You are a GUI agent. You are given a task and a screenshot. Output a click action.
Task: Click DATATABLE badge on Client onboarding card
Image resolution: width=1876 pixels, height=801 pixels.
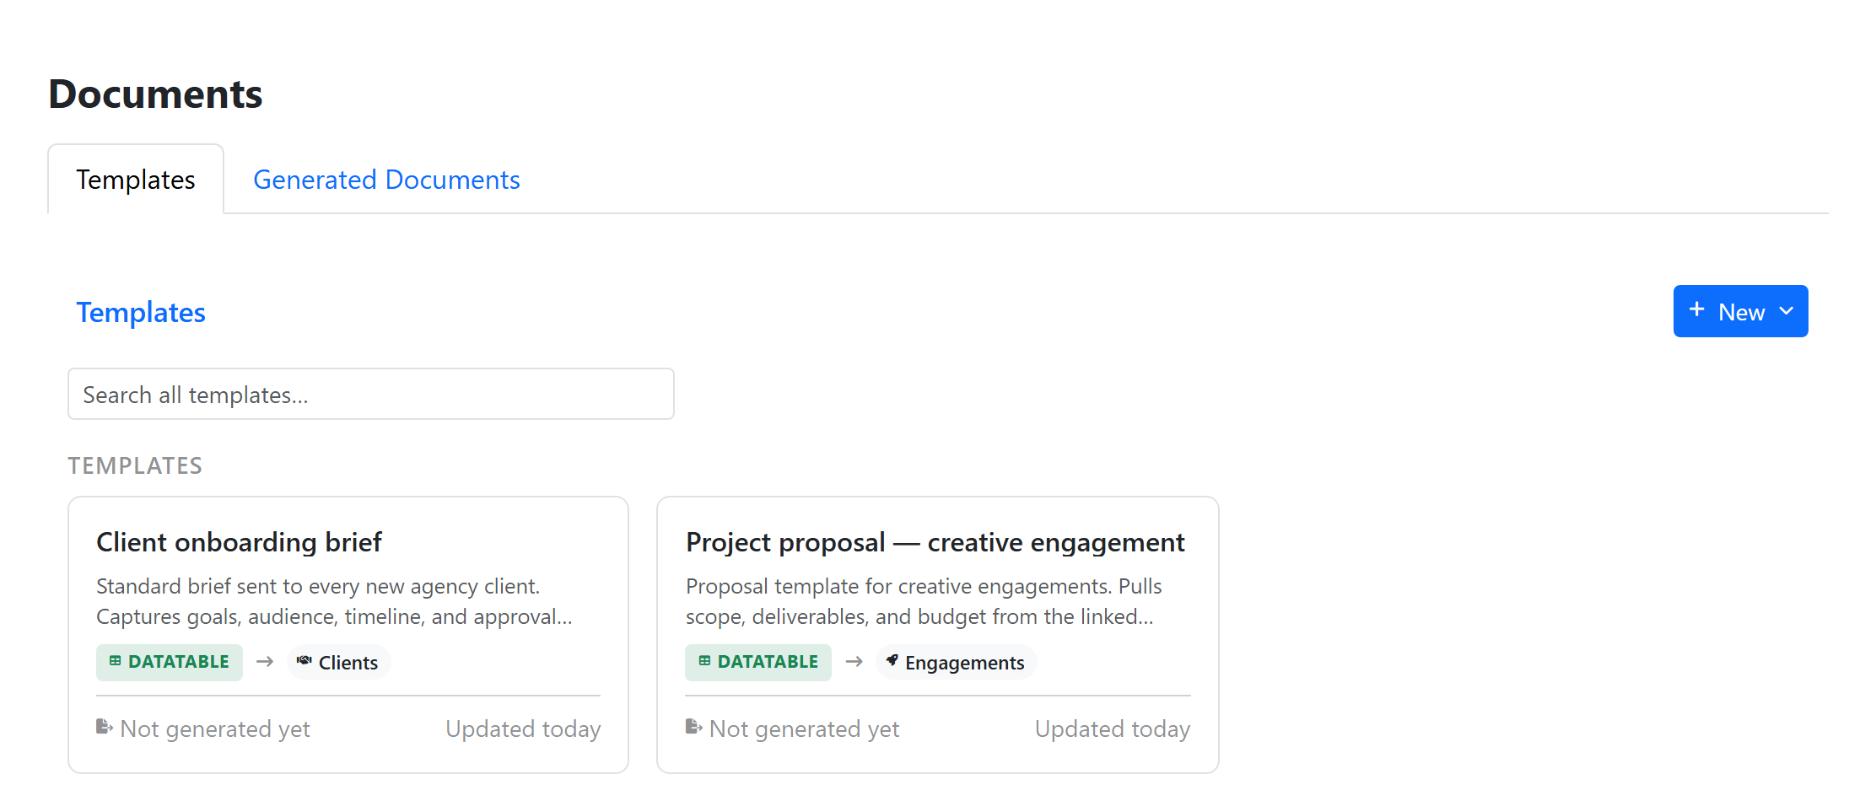click(x=170, y=662)
